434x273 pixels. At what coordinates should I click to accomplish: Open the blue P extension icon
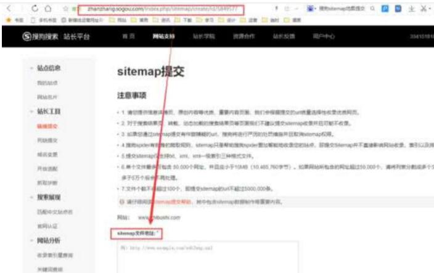(385, 9)
